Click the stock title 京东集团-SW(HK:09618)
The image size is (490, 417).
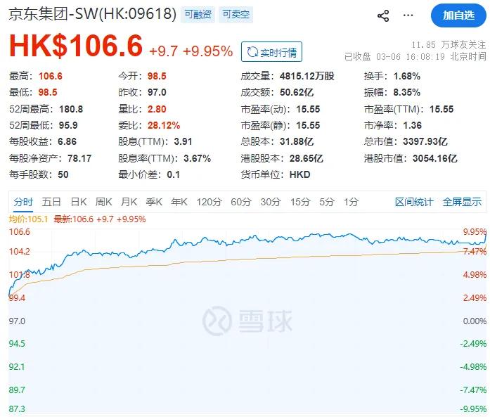93,14
